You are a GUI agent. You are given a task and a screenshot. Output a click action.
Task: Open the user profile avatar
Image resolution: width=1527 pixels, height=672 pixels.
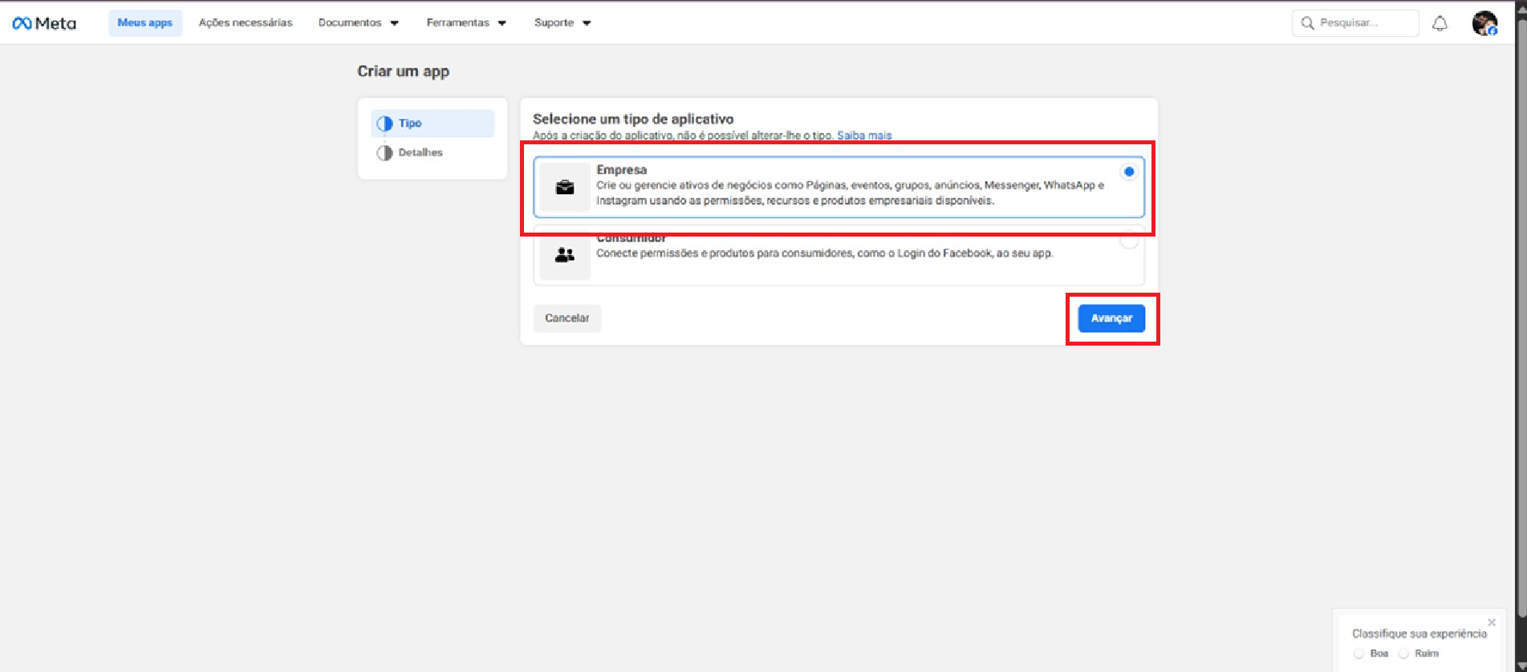click(1484, 23)
